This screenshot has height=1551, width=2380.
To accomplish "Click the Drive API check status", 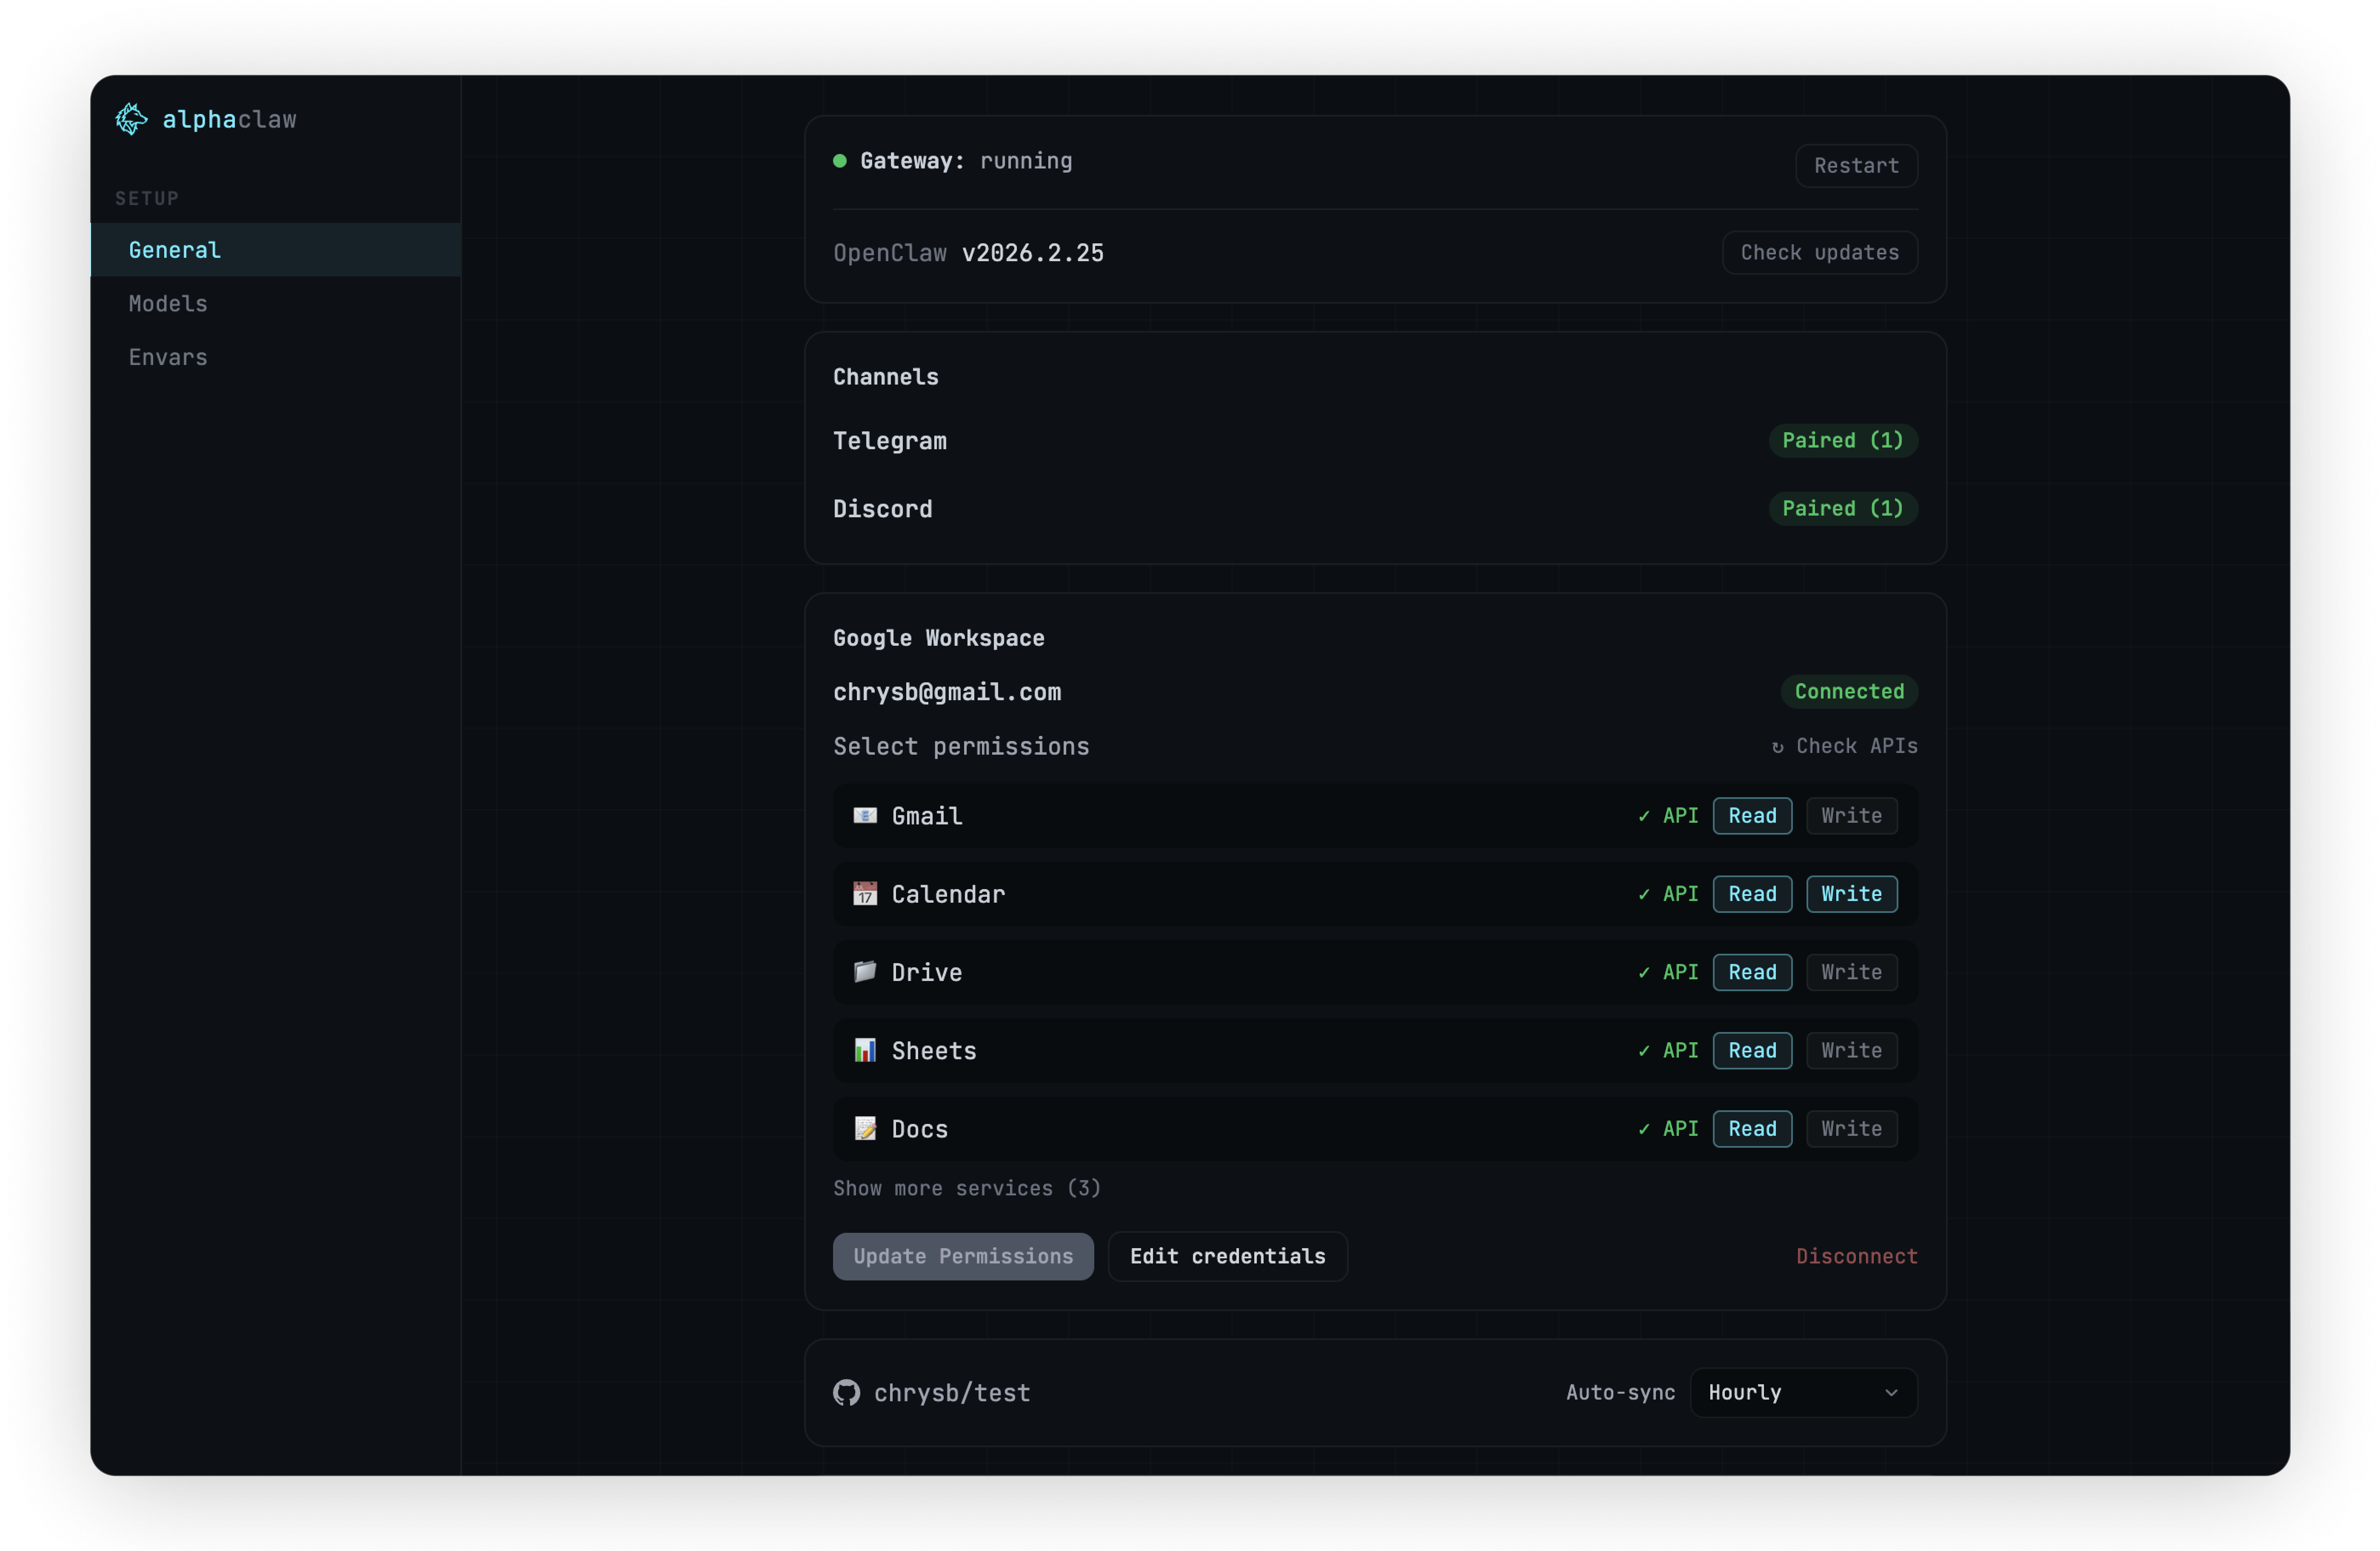I will point(1668,972).
